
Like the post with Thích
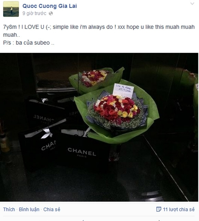[9, 209]
